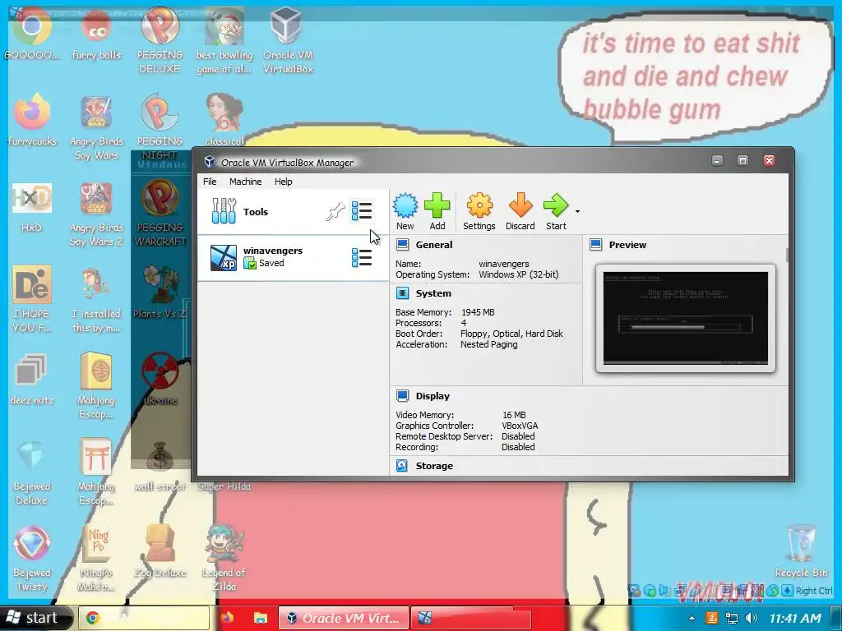
Task: Select the Plants Vs Z desktop icon
Action: tap(160, 292)
